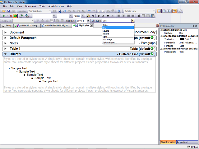Viewport: 199px width, 149px height.
Task: Open the Tools menu
Action: [x=42, y=6]
